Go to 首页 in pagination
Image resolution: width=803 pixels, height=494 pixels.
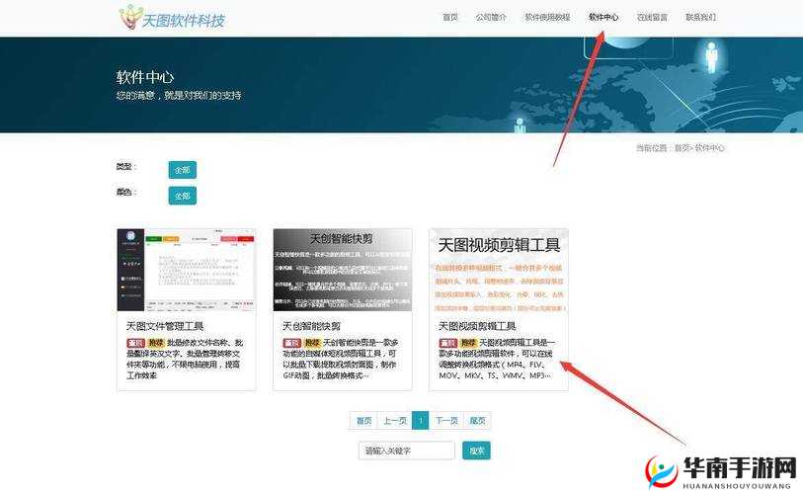[363, 421]
